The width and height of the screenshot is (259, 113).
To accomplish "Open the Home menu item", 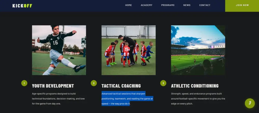I will [x=128, y=5].
